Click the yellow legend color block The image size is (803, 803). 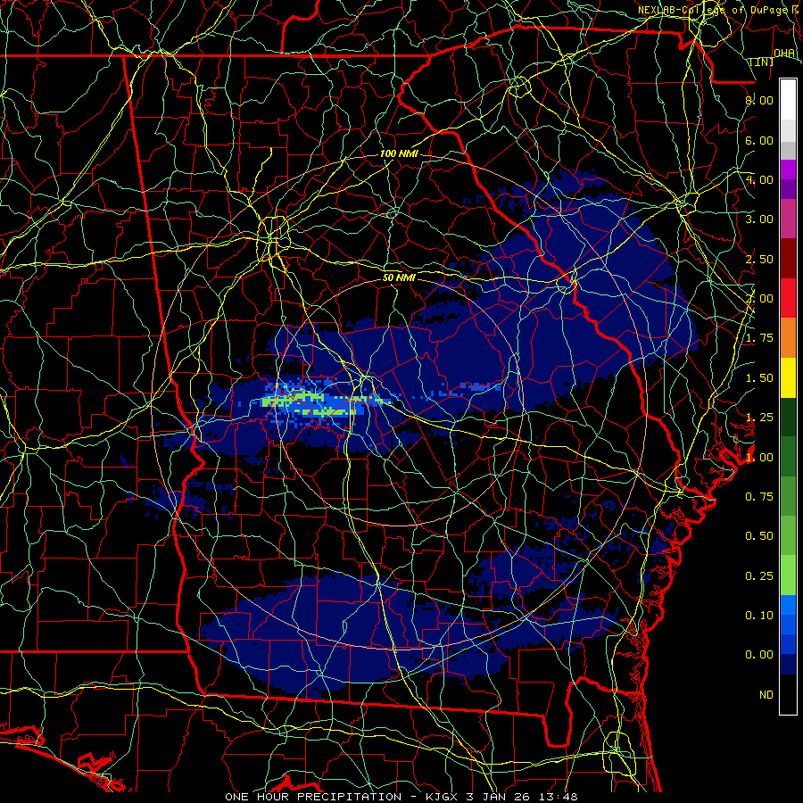coord(788,377)
